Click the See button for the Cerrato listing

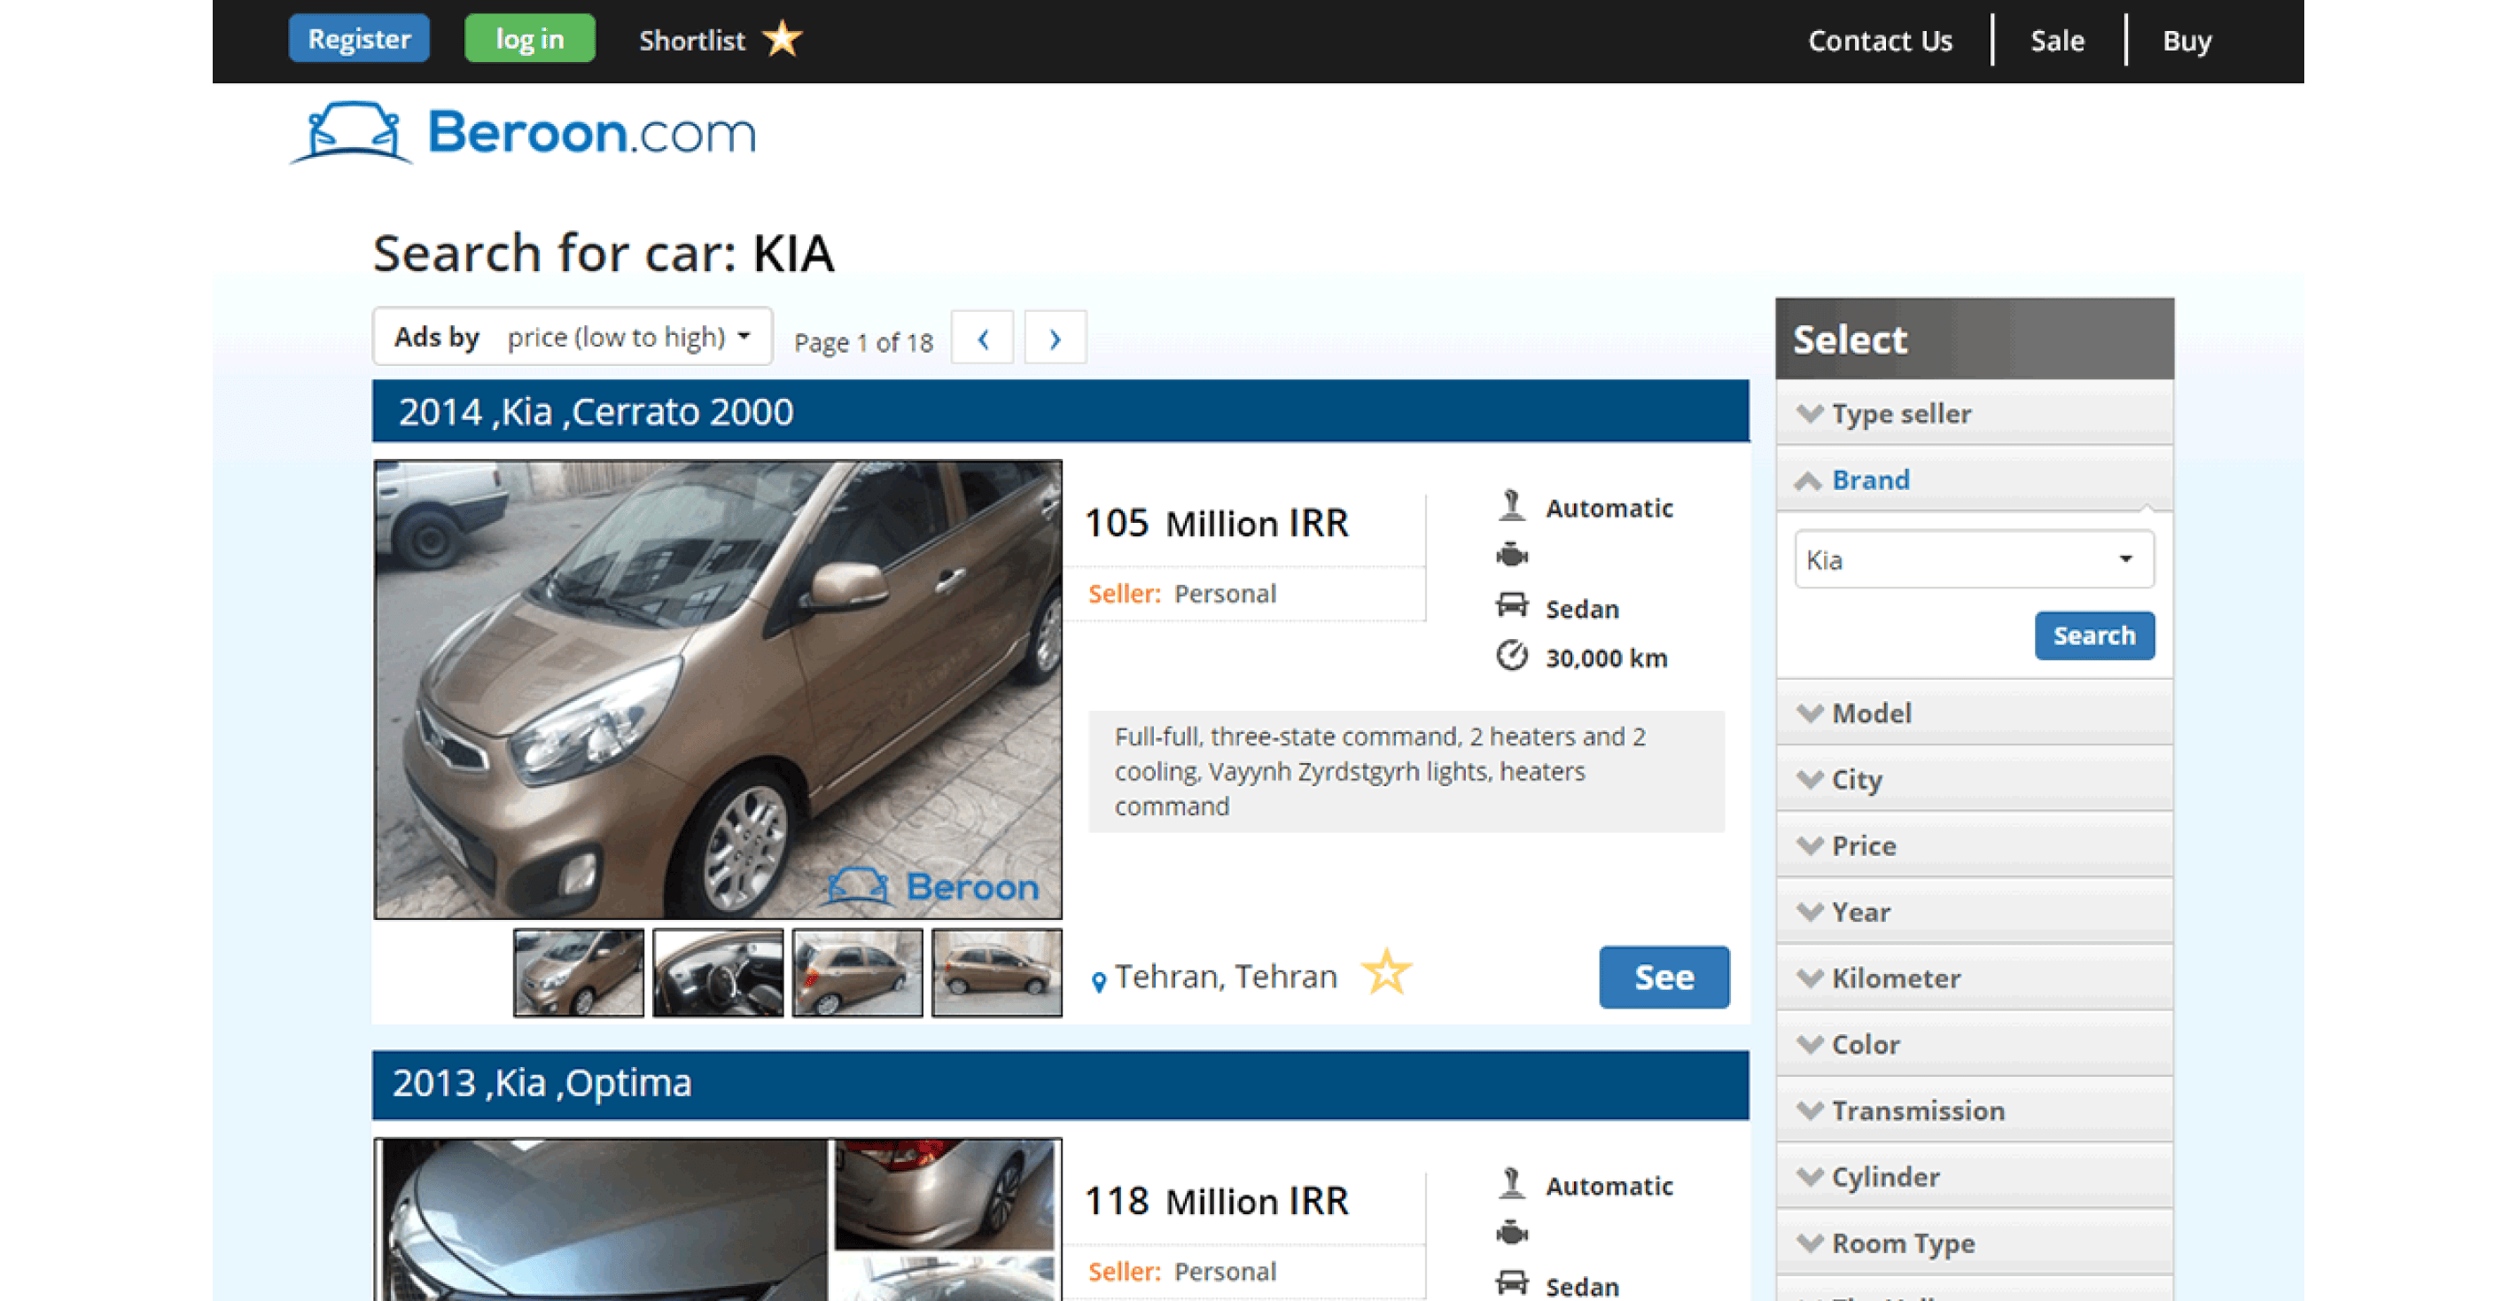pyautogui.click(x=1663, y=977)
